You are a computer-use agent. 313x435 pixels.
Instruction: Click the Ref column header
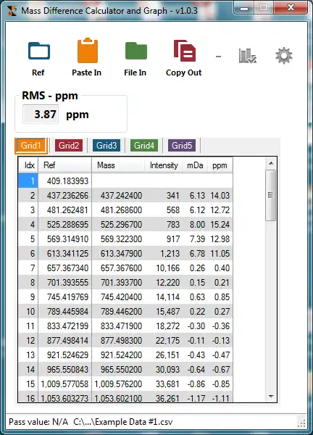[x=65, y=165]
